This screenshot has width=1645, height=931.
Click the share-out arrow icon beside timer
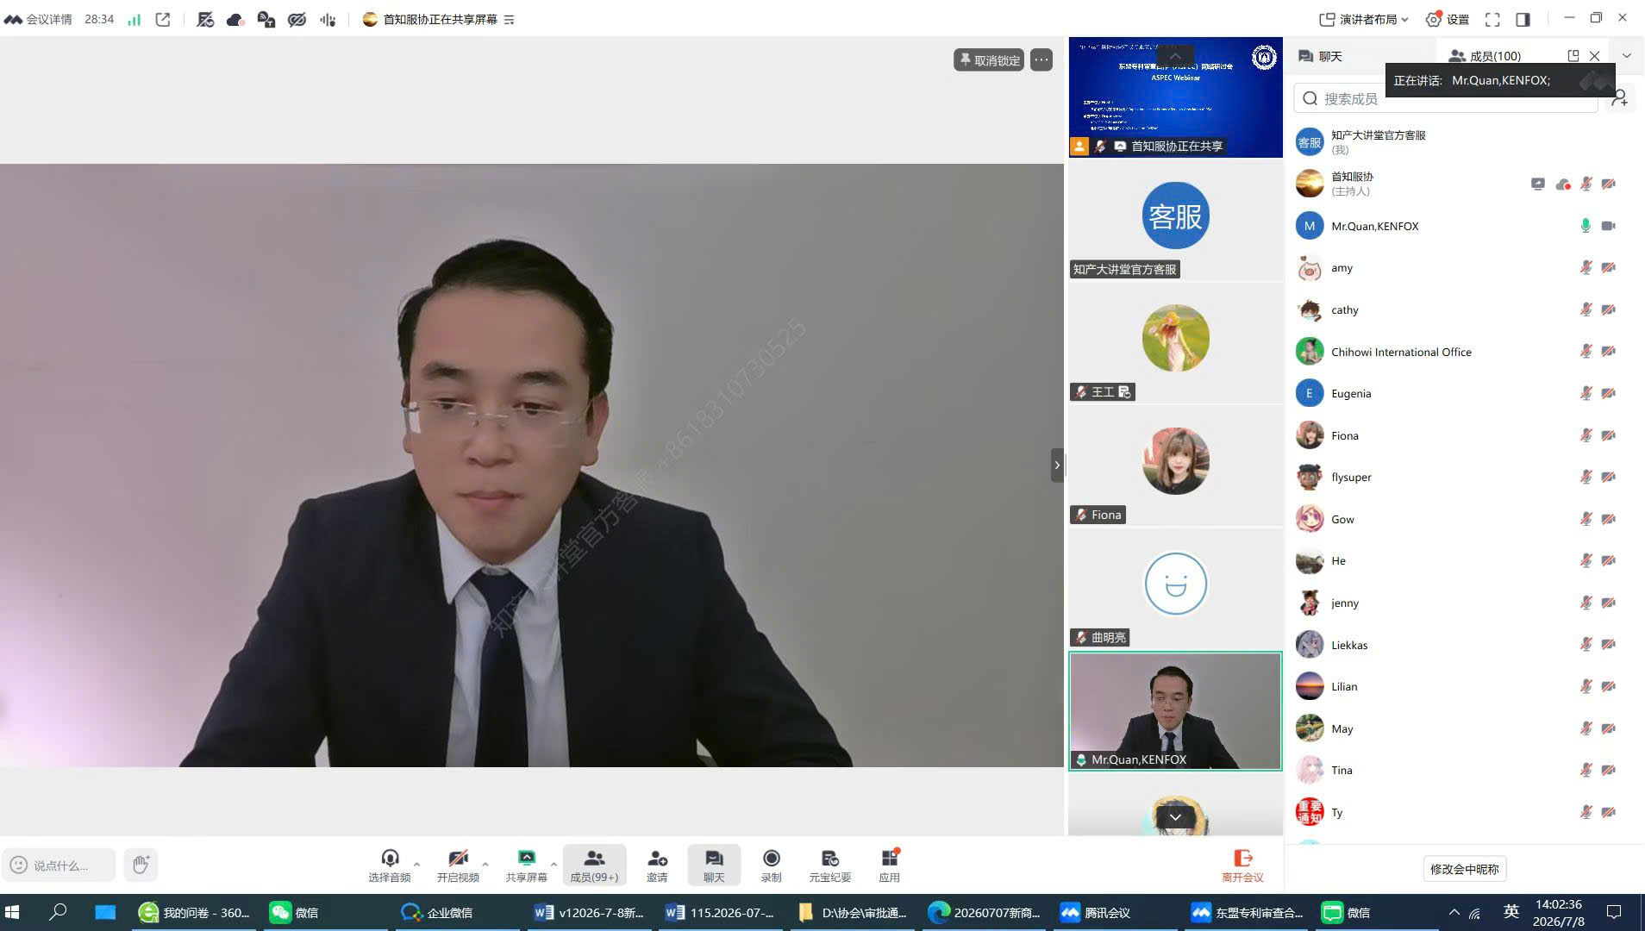click(163, 19)
